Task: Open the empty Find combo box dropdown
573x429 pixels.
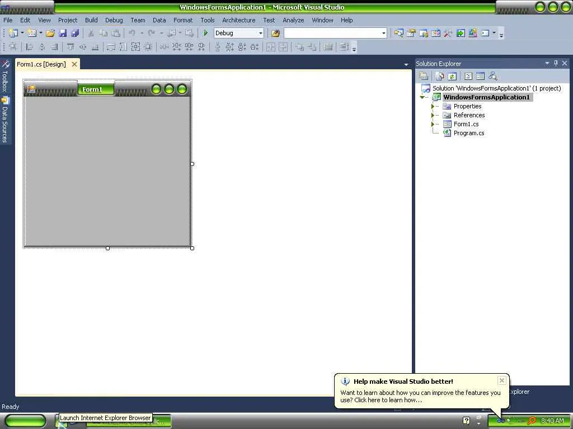Action: coord(383,33)
